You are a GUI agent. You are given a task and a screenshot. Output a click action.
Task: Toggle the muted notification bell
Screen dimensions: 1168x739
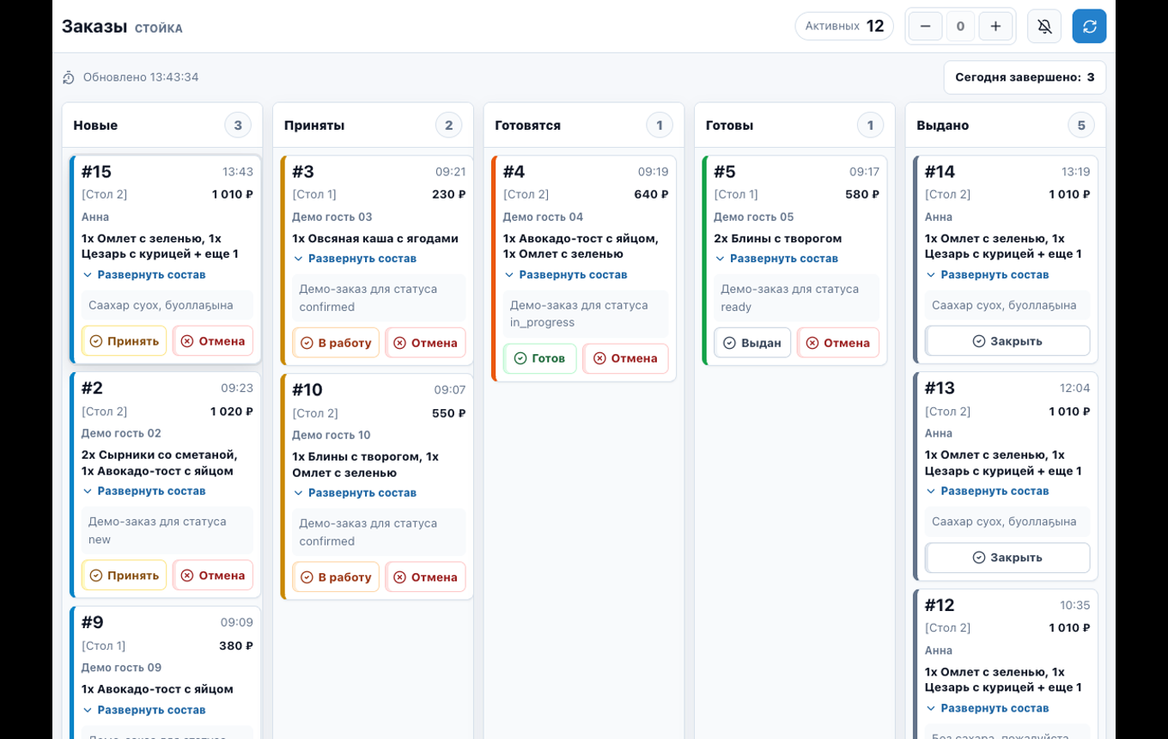1044,27
